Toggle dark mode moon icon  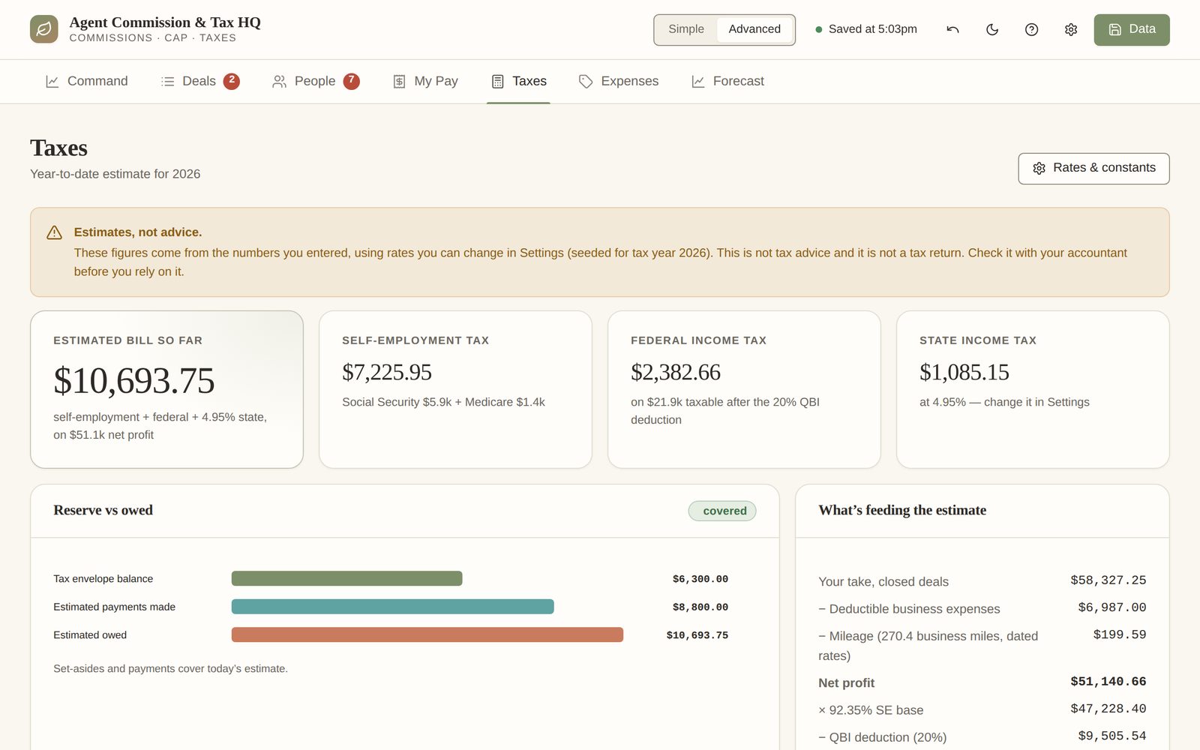click(x=992, y=29)
